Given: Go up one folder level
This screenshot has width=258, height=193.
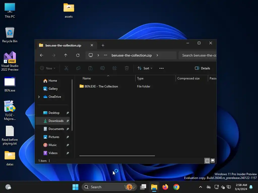Looking at the screenshot, I should pyautogui.click(x=66, y=55).
